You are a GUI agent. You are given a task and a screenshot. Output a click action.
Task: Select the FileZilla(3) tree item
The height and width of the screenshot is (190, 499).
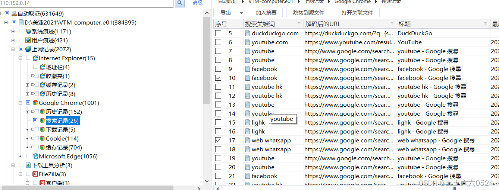click(x=52, y=174)
